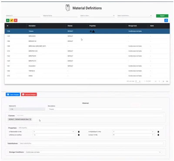
Task: Click the flame flammable icon in Toluene row
Action: tap(91, 31)
